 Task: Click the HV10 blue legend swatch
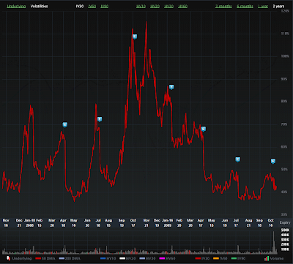[103, 258]
